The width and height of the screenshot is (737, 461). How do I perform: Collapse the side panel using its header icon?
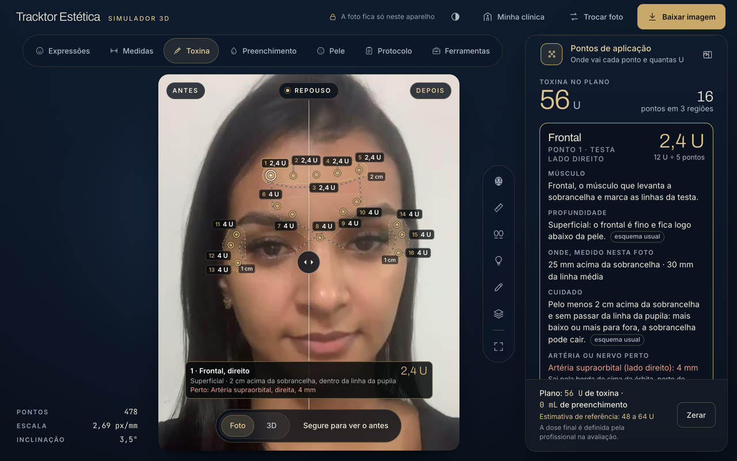(708, 55)
